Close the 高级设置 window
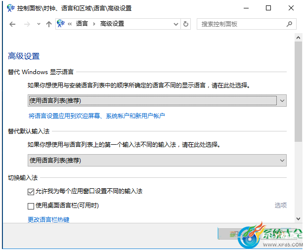The height and width of the screenshot is (250, 304). [x=291, y=8]
